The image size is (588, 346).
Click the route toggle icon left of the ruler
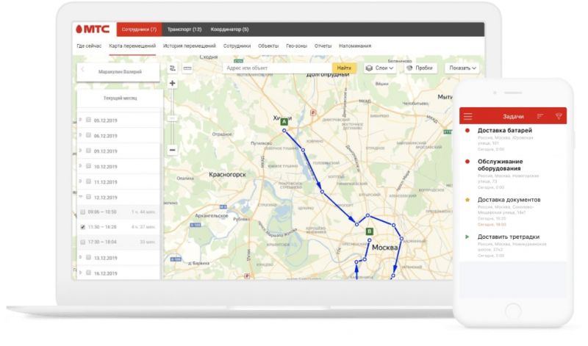click(173, 68)
